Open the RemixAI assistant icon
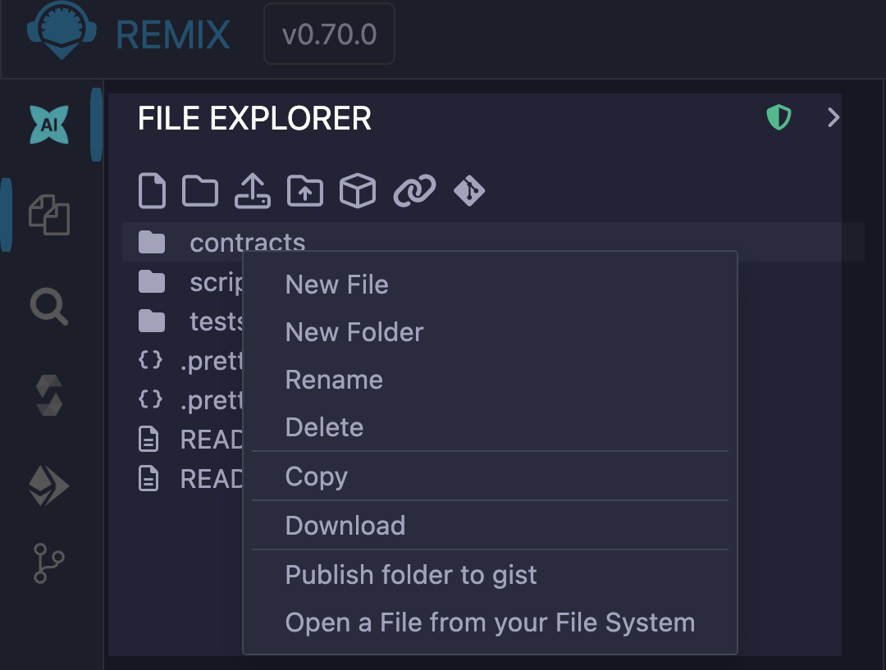Screen dimensions: 886x670 [49, 125]
